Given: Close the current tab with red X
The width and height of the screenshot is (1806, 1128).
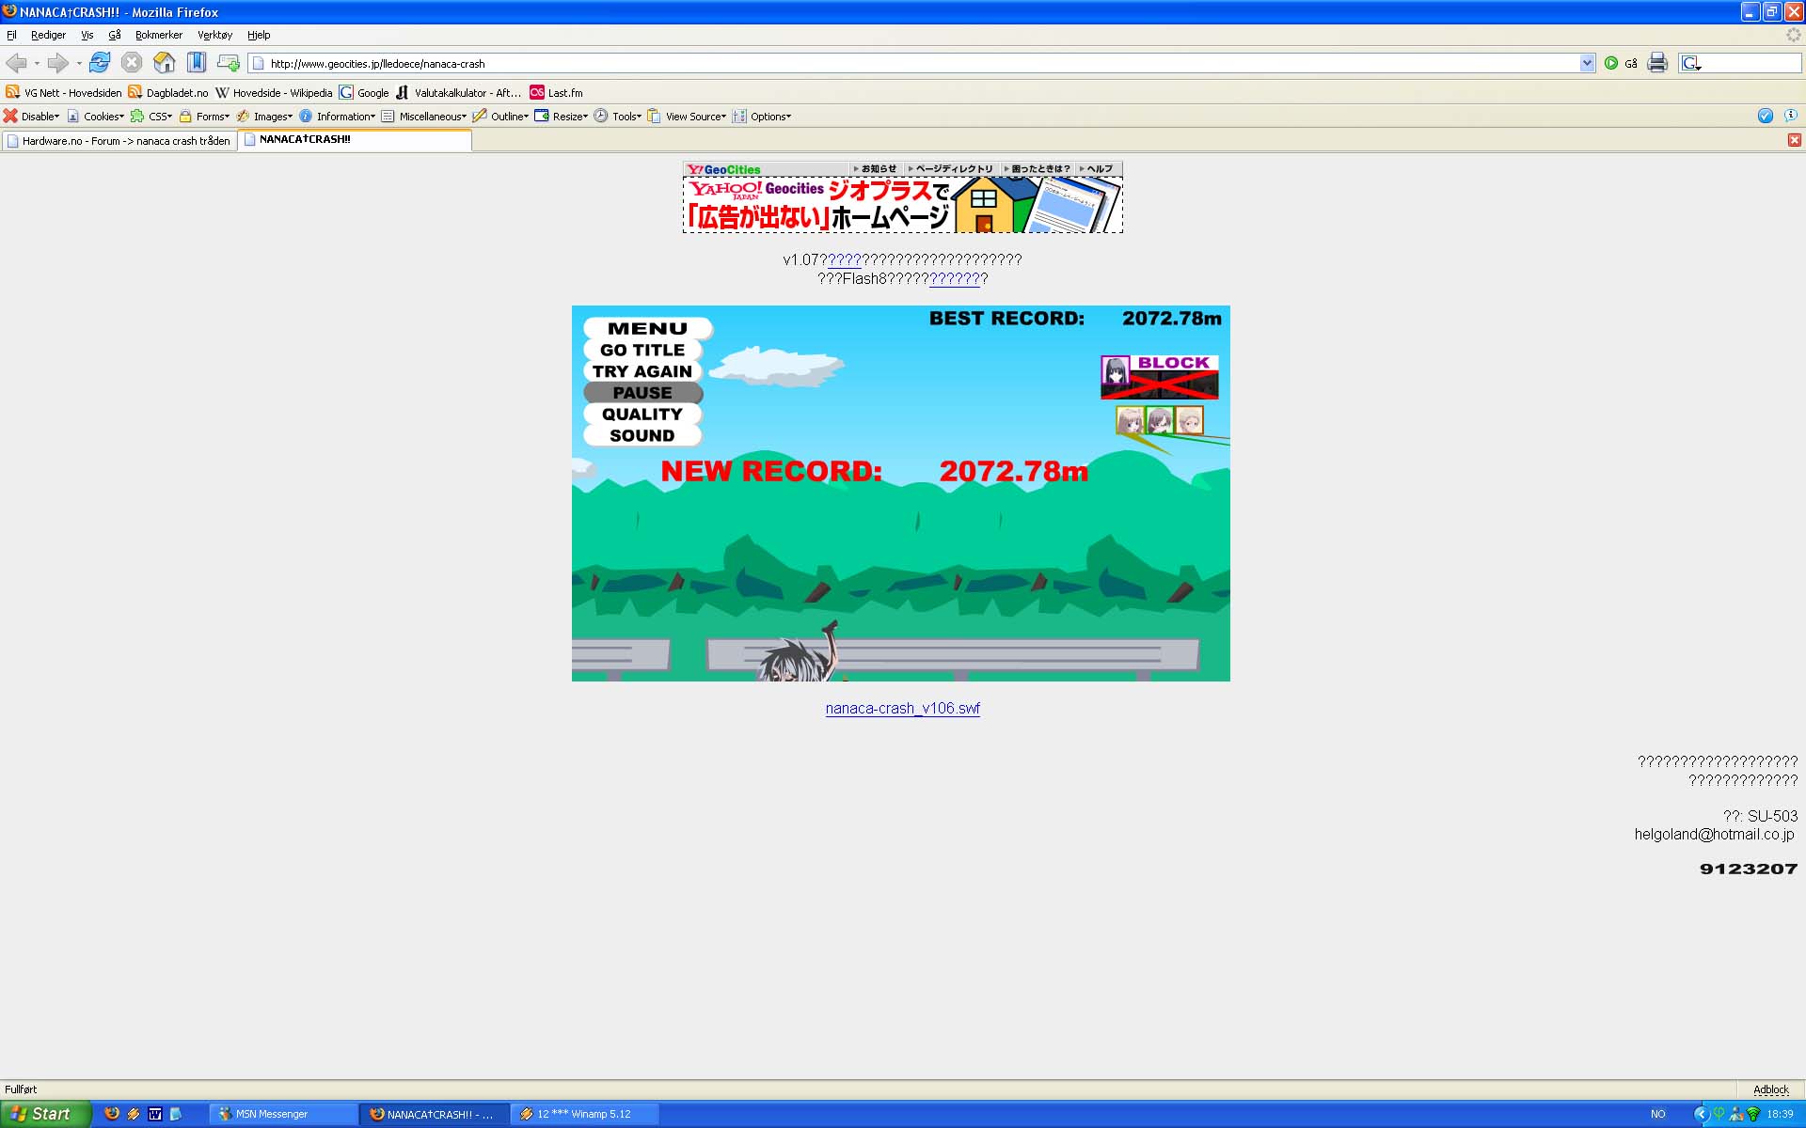Looking at the screenshot, I should pos(1794,140).
